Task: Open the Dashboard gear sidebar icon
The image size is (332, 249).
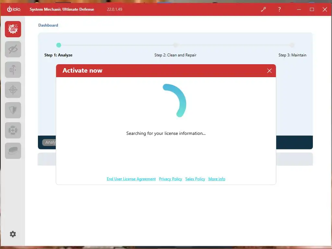Action: click(13, 29)
